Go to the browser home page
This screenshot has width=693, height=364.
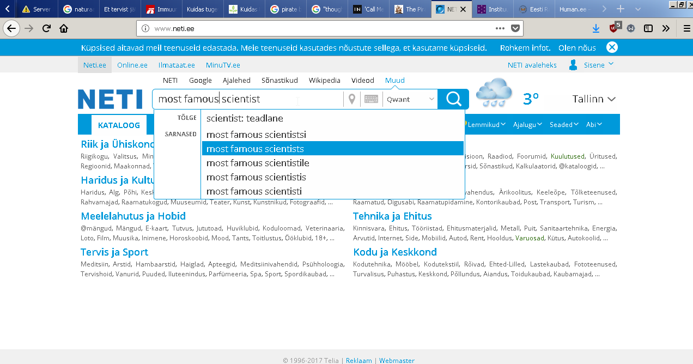point(64,28)
